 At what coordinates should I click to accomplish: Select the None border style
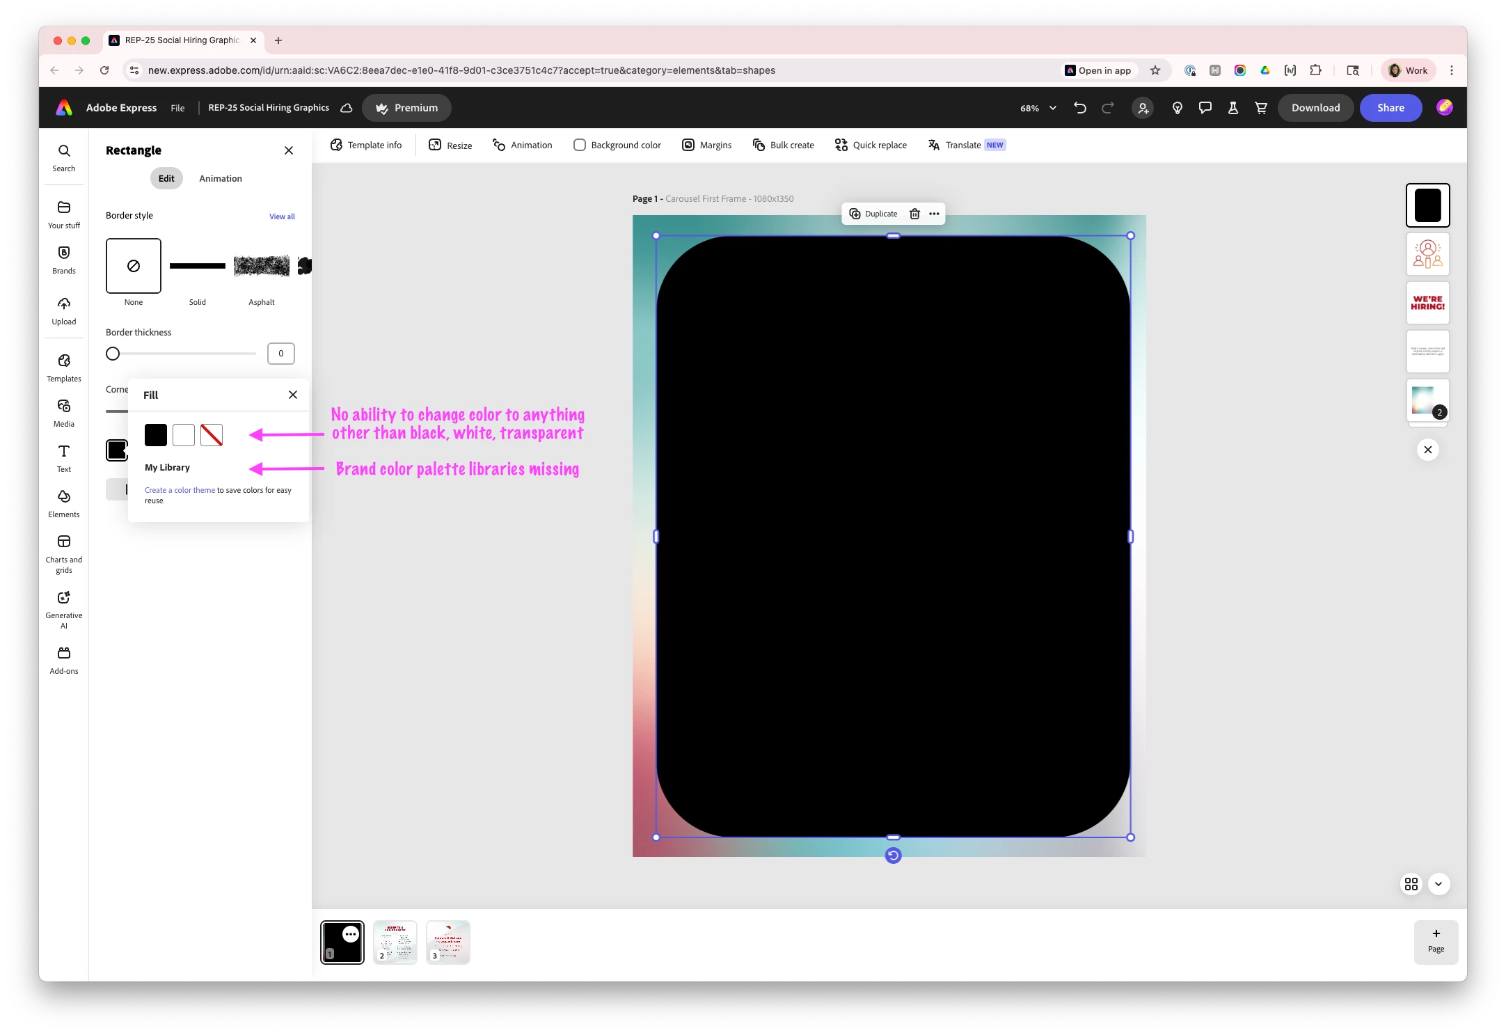pyautogui.click(x=133, y=266)
